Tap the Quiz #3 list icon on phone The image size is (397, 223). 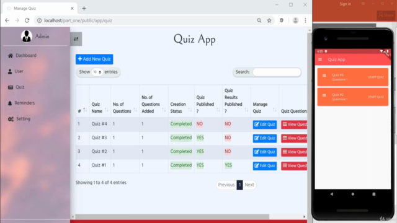coord(324,76)
